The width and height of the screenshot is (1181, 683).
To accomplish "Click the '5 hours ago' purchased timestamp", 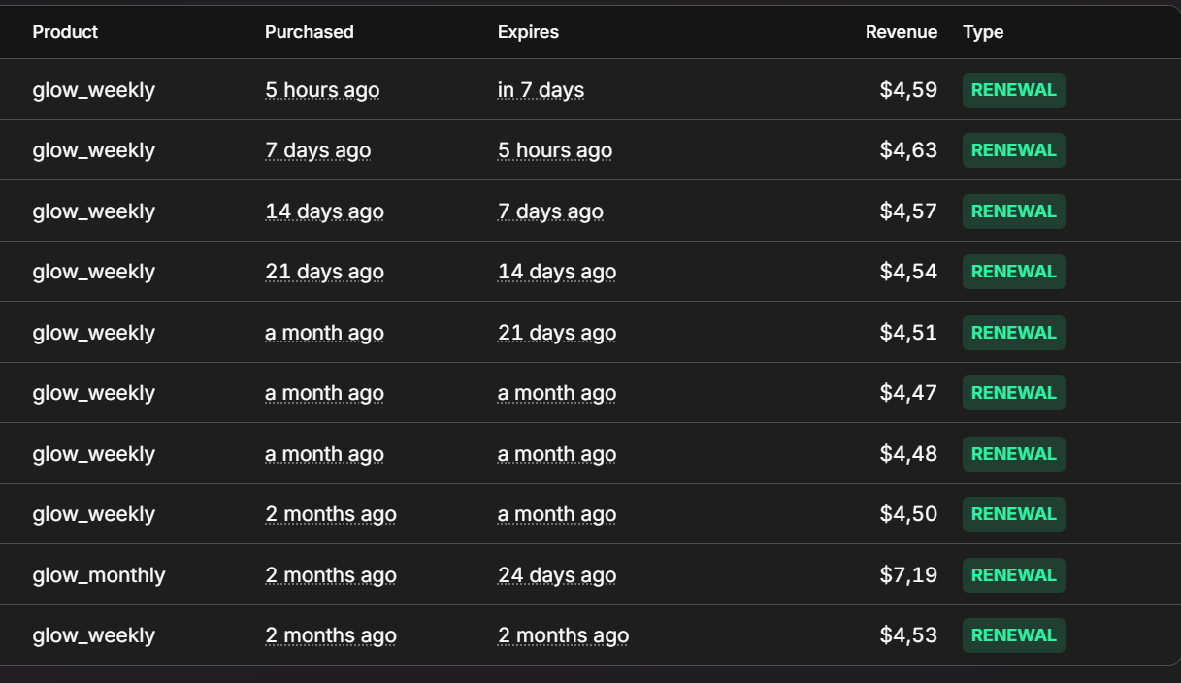I will (322, 90).
